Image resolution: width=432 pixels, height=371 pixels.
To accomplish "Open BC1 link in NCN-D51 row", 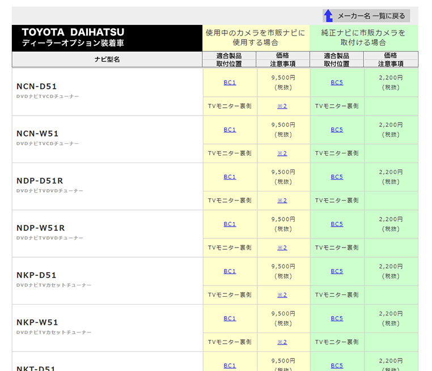I will [x=230, y=83].
